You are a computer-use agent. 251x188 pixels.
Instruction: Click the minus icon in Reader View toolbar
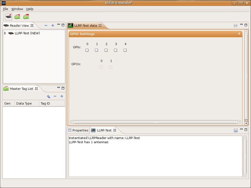46,25
